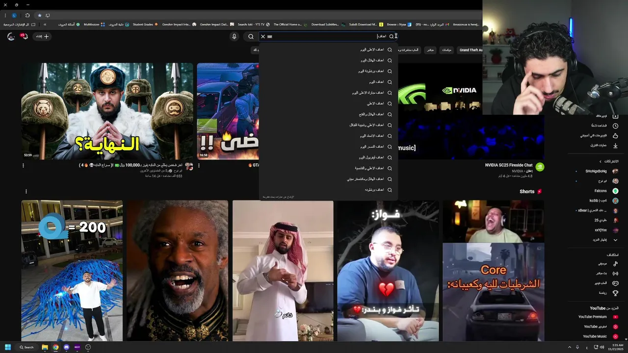The image size is (628, 353).
Task: Expand the Subscriptions (الاشتراكات) section arrow
Action: pyautogui.click(x=600, y=161)
